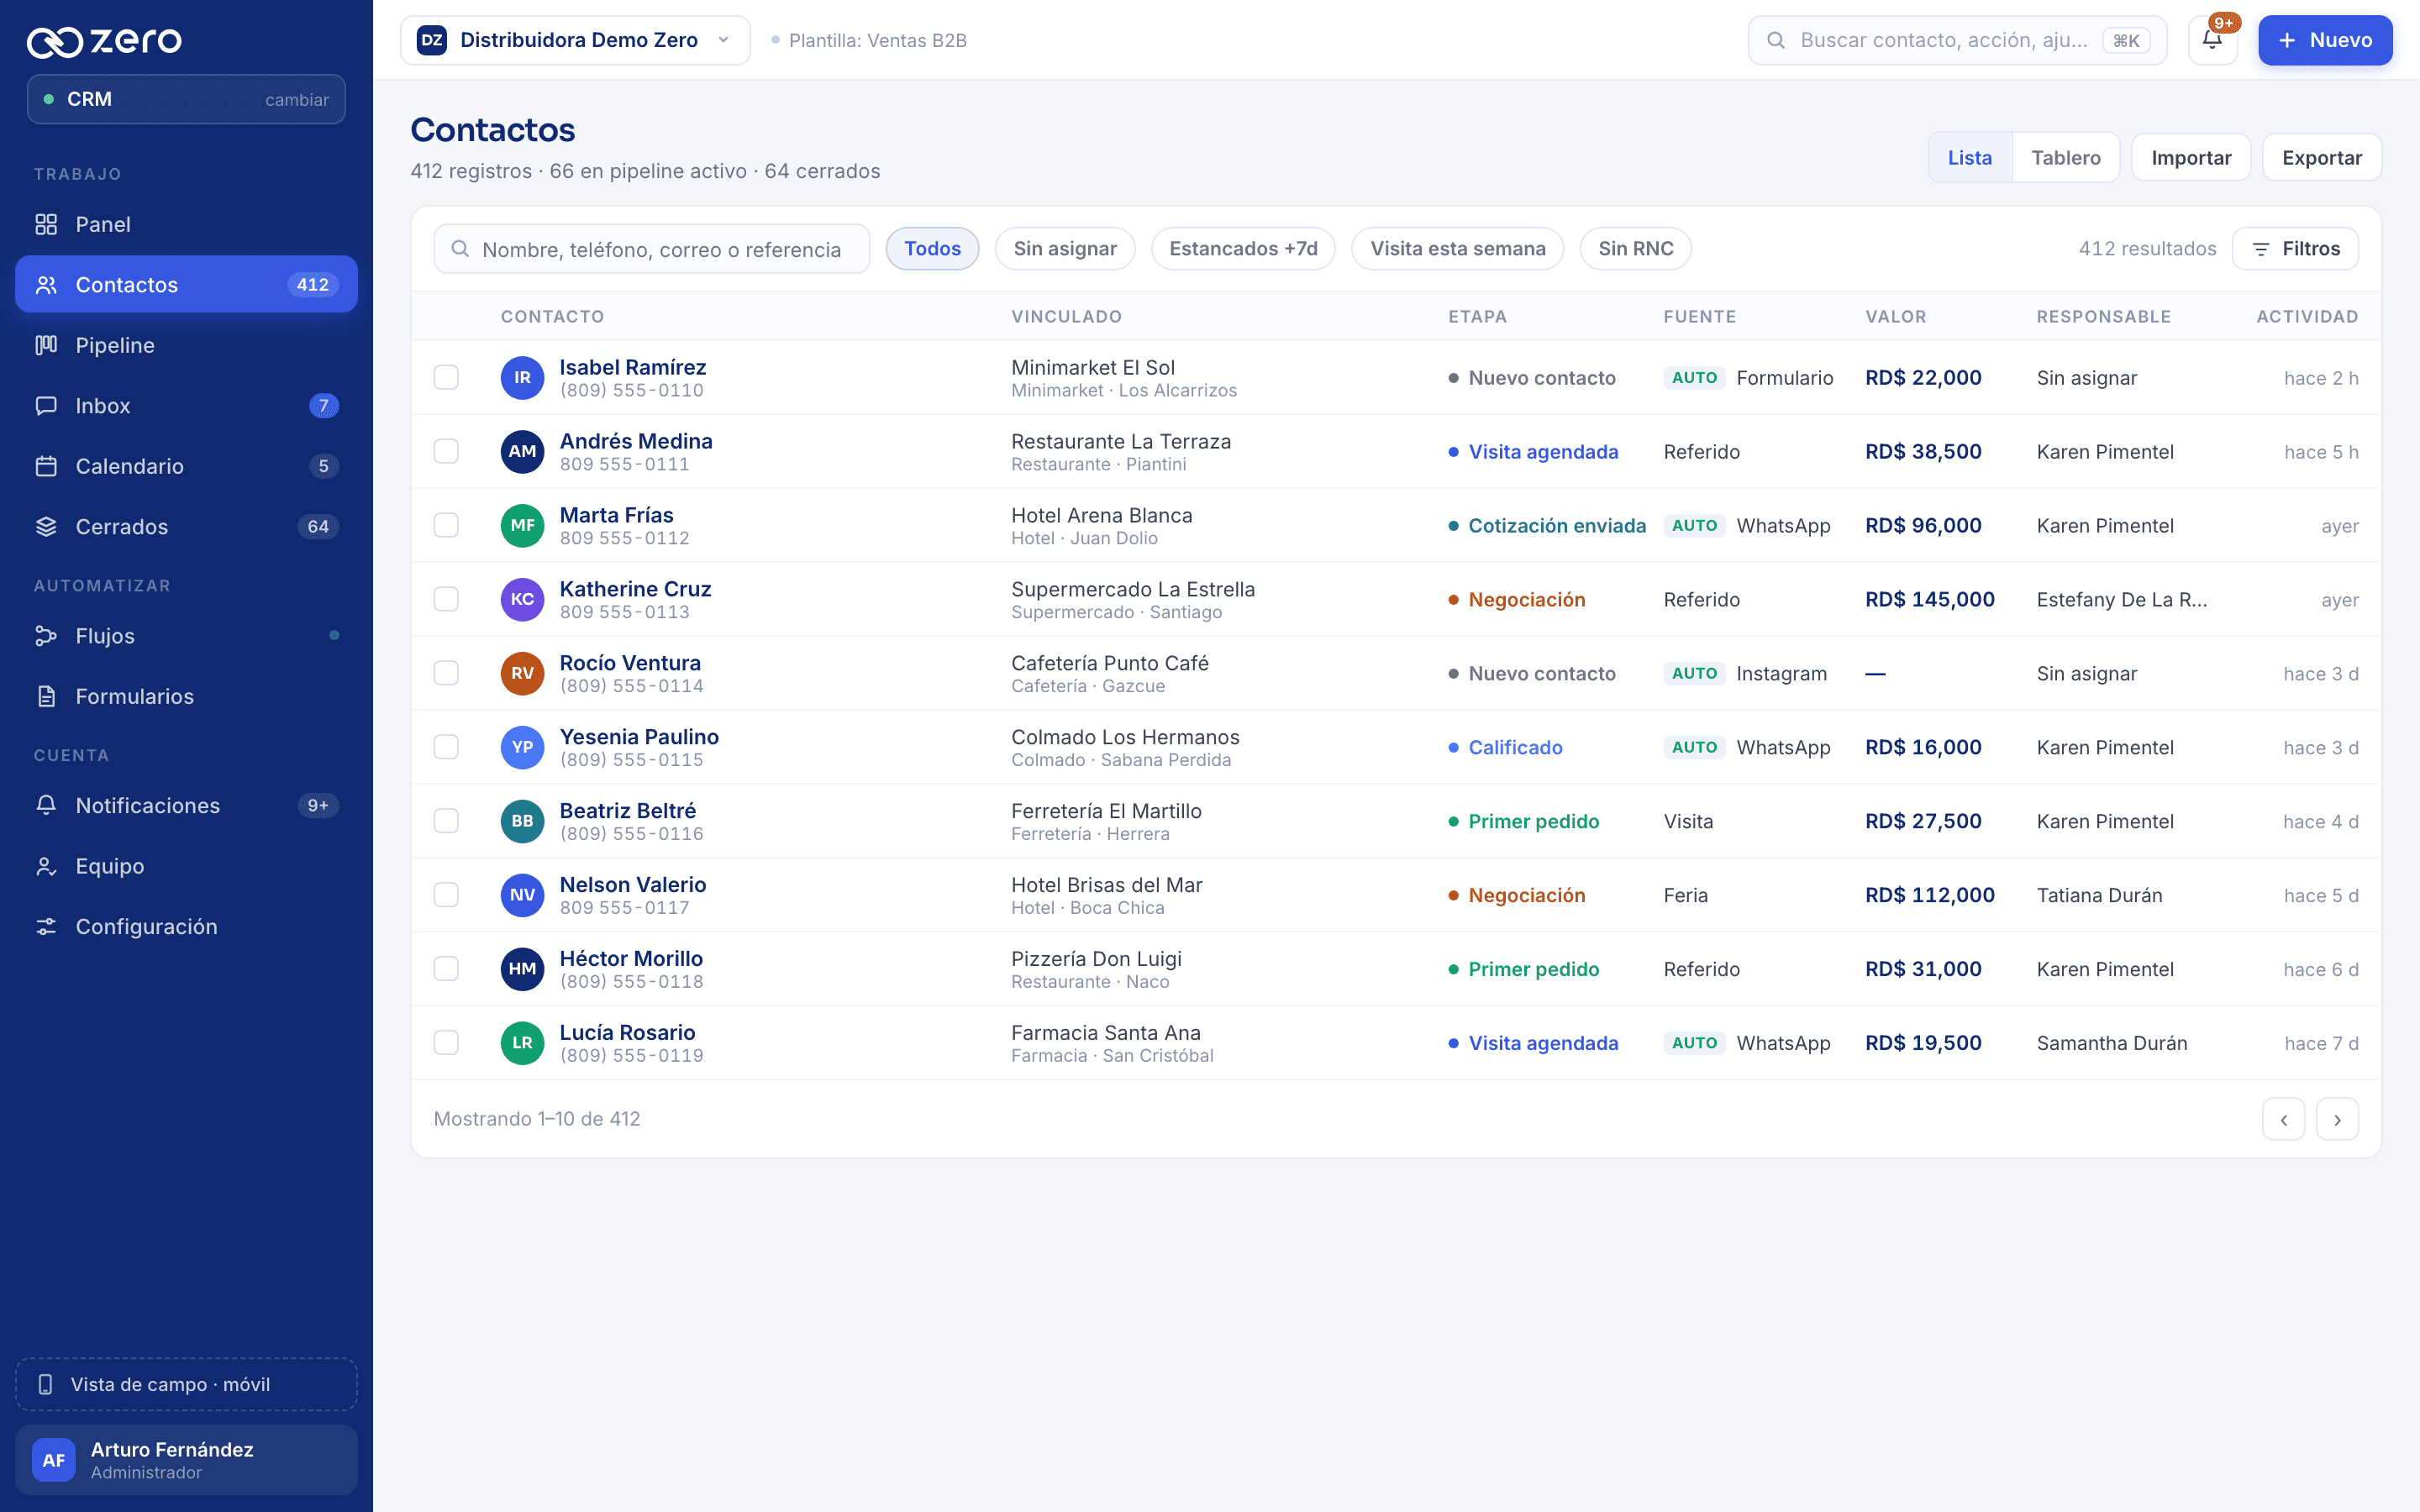Click the Exportar button
This screenshot has width=2420, height=1512.
click(x=2321, y=158)
